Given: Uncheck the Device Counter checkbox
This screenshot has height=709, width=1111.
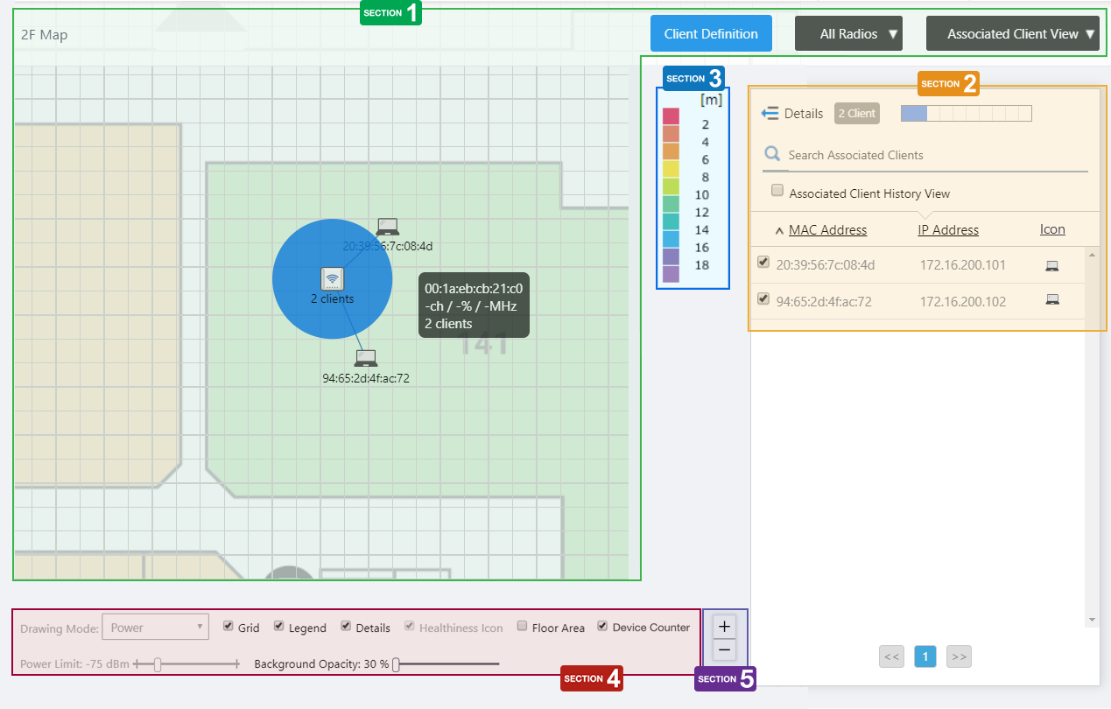Looking at the screenshot, I should click(x=602, y=627).
